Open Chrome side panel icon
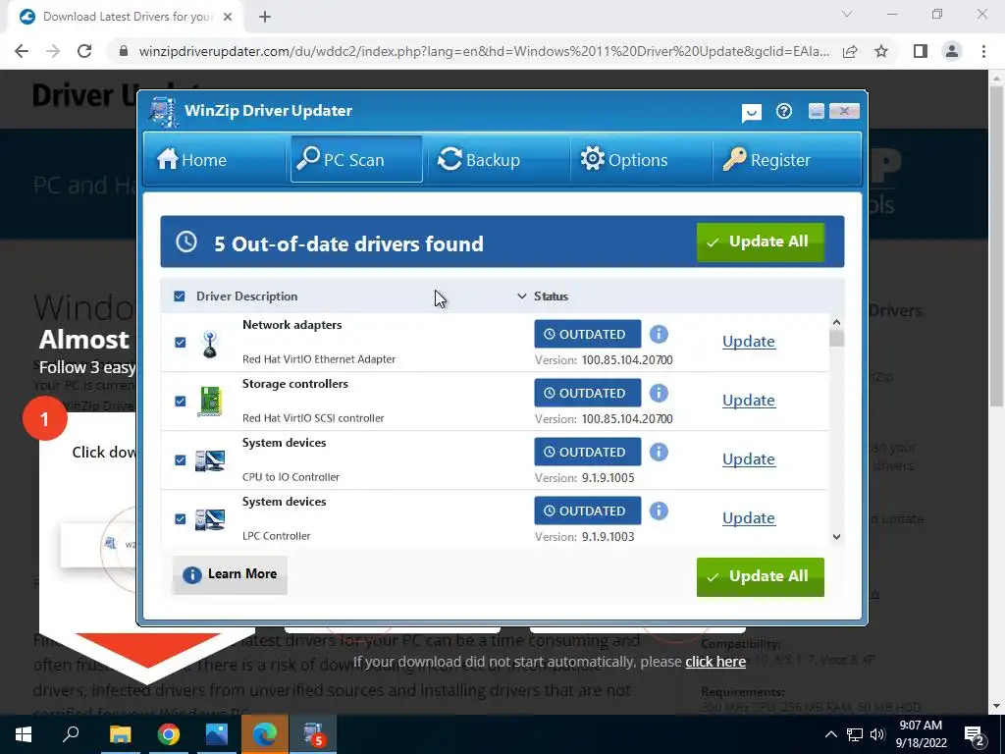Screen dimensions: 1005x754 [x=921, y=51]
